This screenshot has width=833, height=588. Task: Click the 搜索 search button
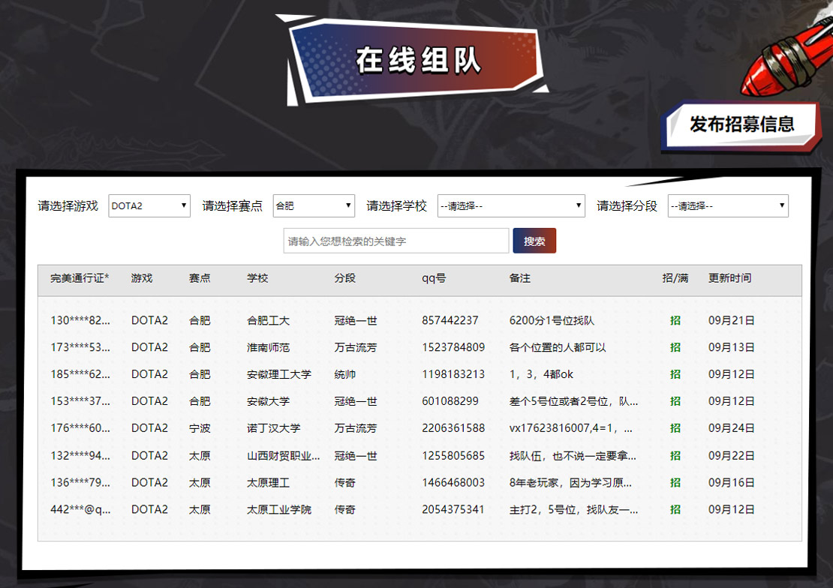(534, 240)
